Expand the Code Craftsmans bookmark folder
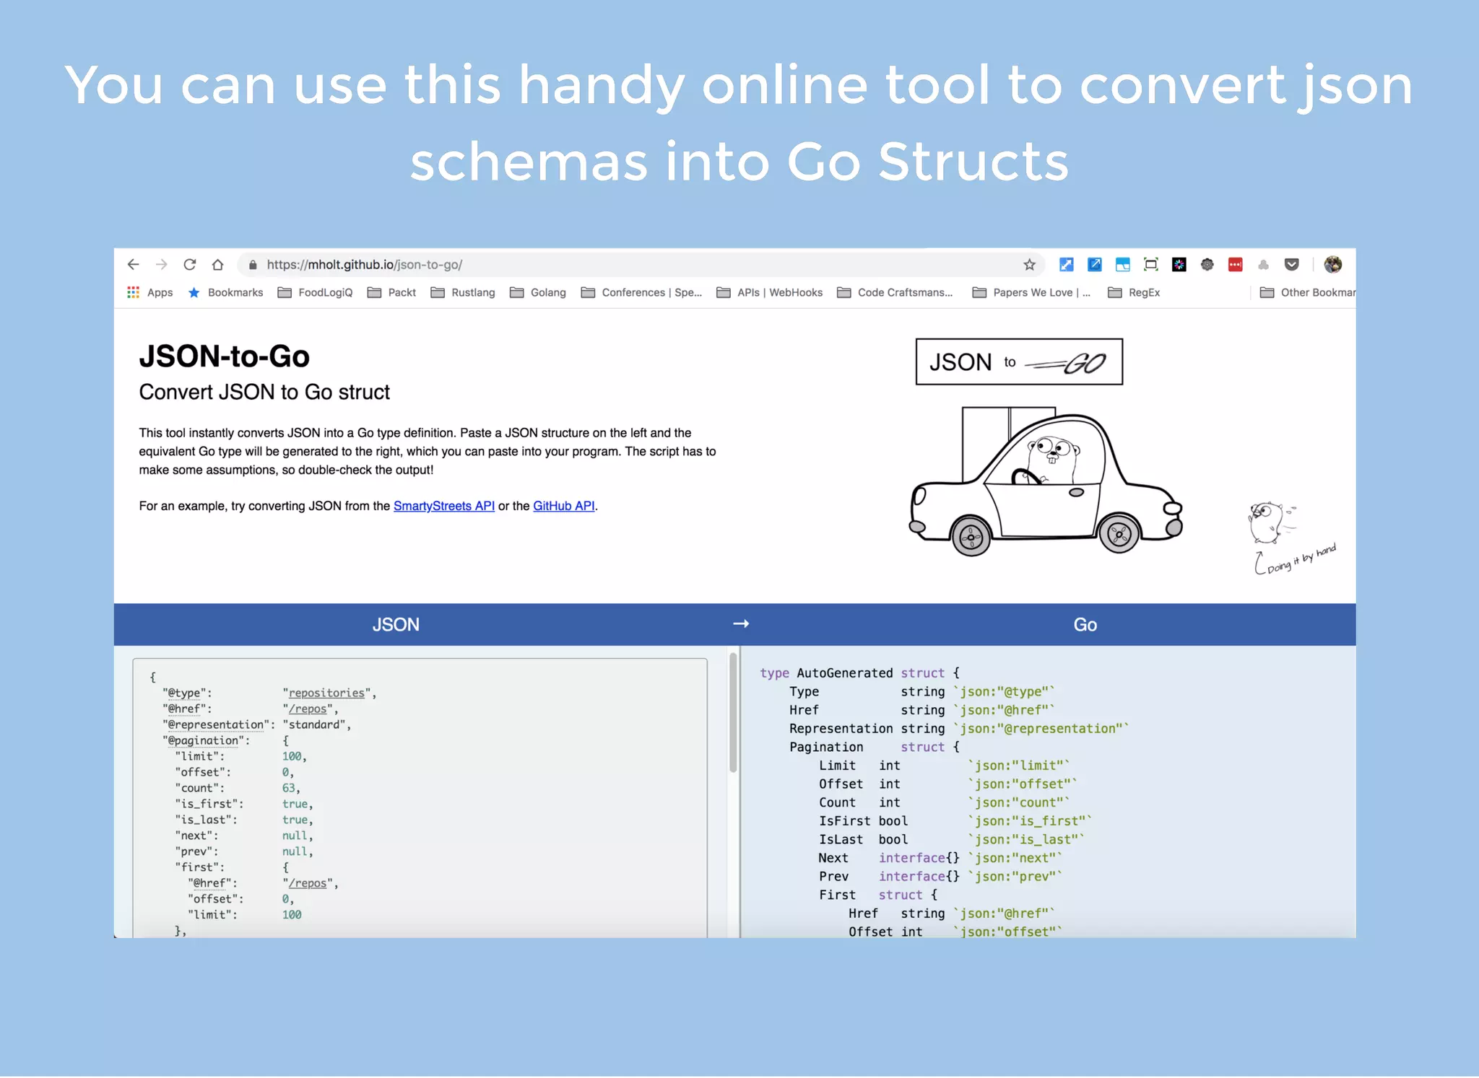Screen dimensions: 1479x1078 pos(895,292)
